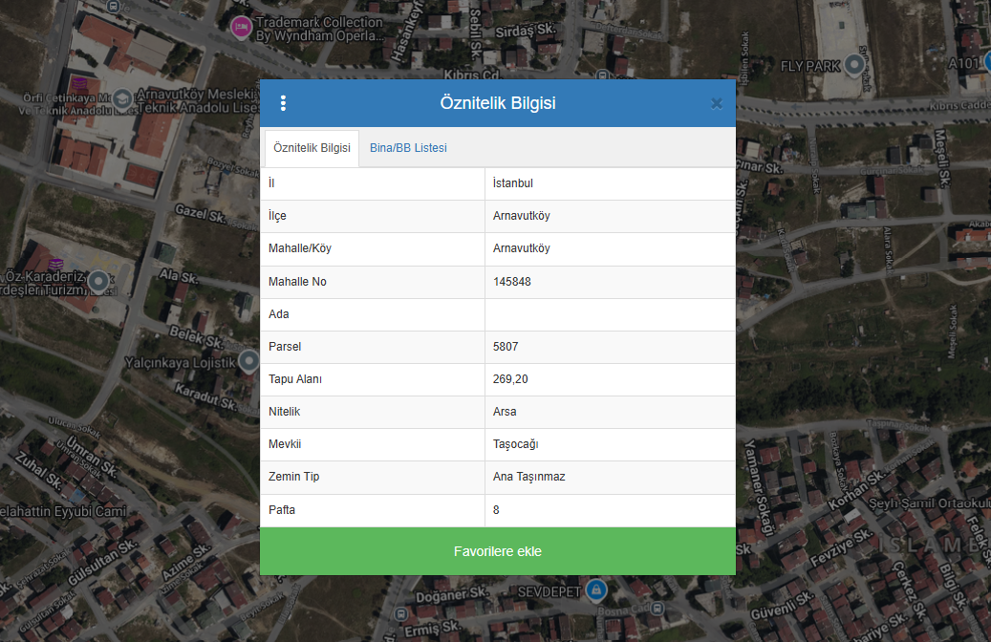Click the Trademark Collection hotel marker
The image size is (991, 642).
point(242,25)
